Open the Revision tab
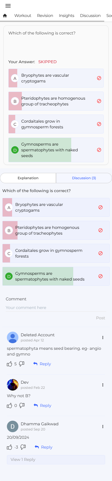 click(x=45, y=16)
